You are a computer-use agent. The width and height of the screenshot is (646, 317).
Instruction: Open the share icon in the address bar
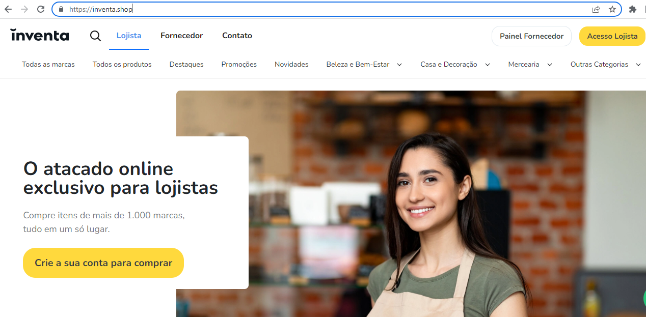click(x=596, y=9)
